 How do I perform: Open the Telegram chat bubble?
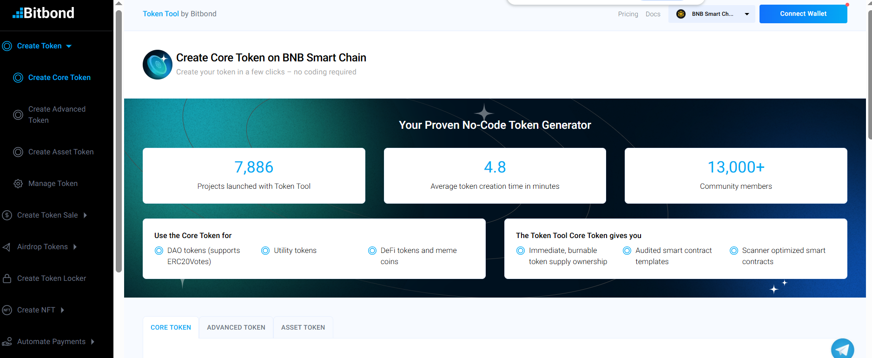(842, 349)
